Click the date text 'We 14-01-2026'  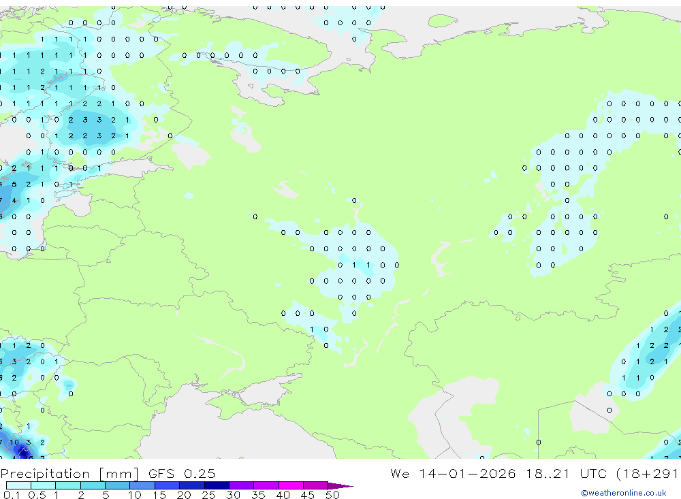click(453, 473)
